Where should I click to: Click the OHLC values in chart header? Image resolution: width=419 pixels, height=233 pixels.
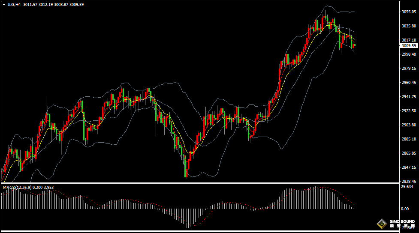tap(54, 4)
